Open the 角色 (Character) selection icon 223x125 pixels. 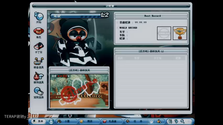[x=39, y=31]
